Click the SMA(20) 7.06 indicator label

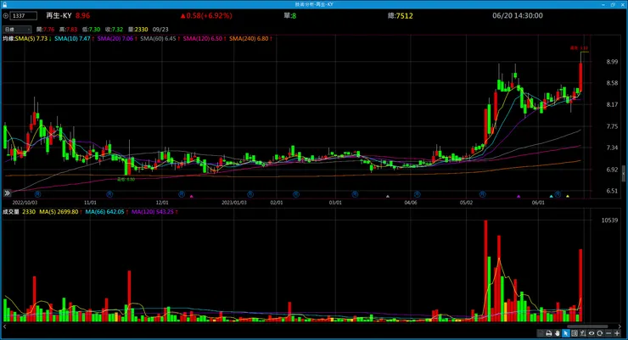point(115,39)
